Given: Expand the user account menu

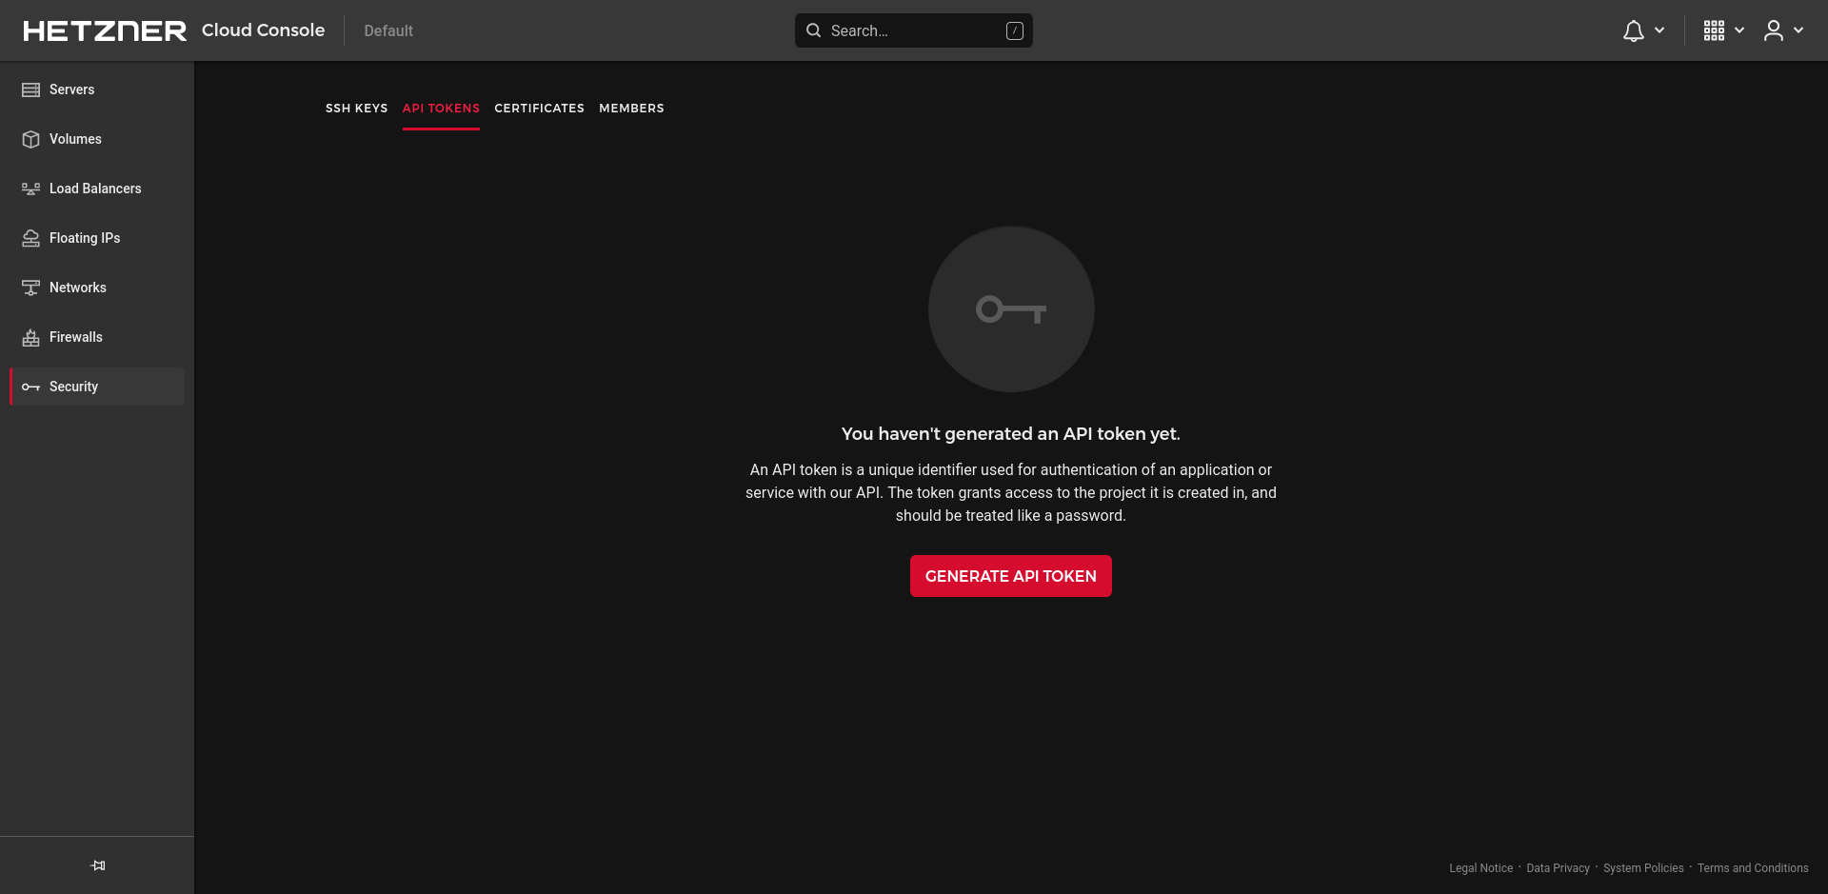Looking at the screenshot, I should [1783, 30].
